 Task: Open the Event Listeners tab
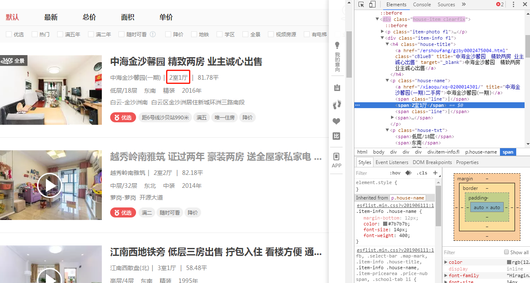(391, 162)
